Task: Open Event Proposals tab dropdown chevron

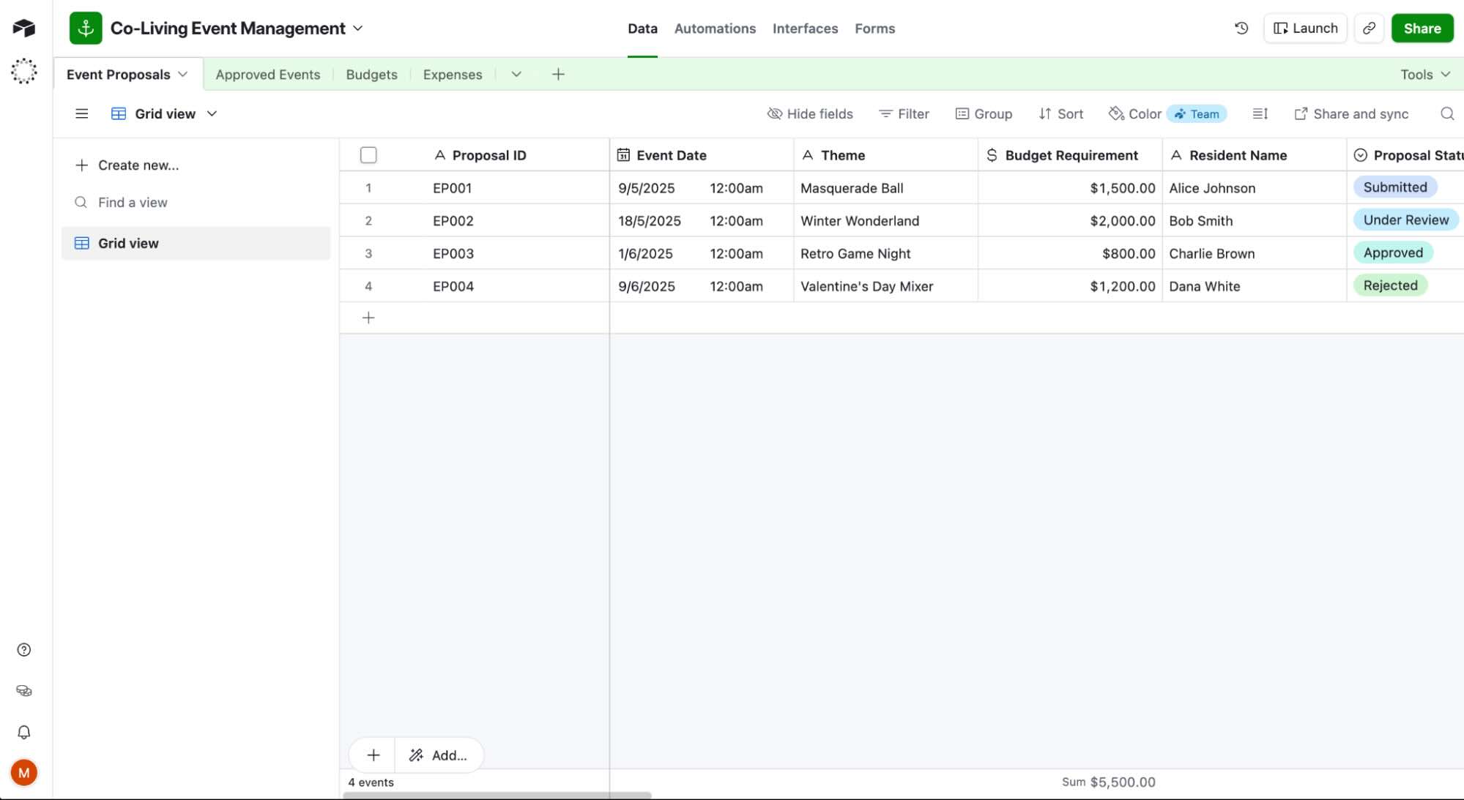Action: 182,74
